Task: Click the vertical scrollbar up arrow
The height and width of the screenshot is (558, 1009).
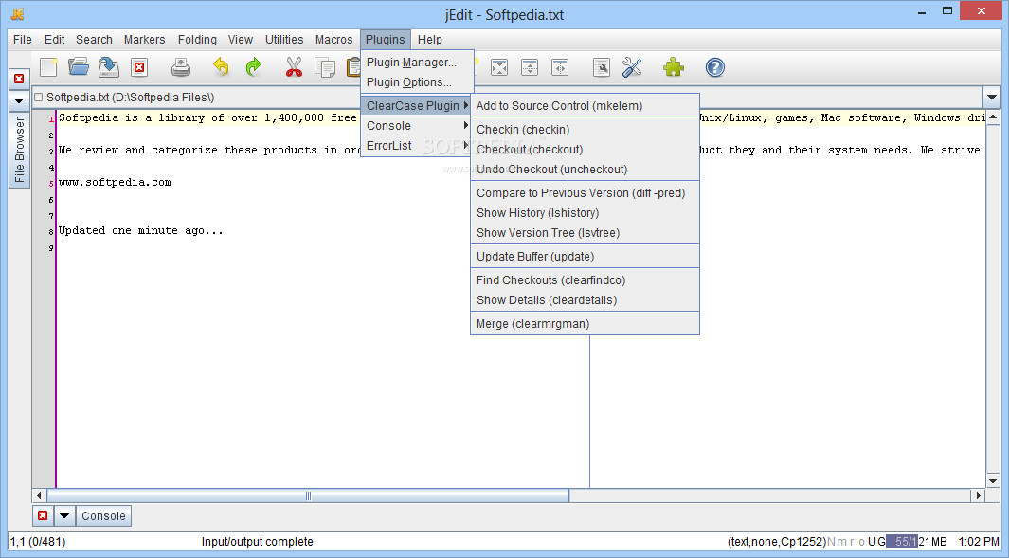Action: tap(993, 117)
